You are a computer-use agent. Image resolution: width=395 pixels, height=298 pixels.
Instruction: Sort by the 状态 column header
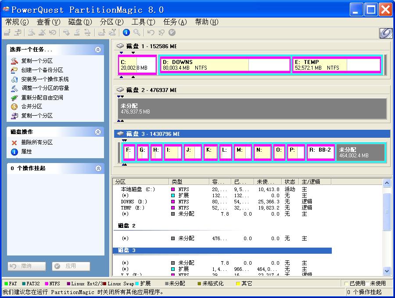point(290,181)
